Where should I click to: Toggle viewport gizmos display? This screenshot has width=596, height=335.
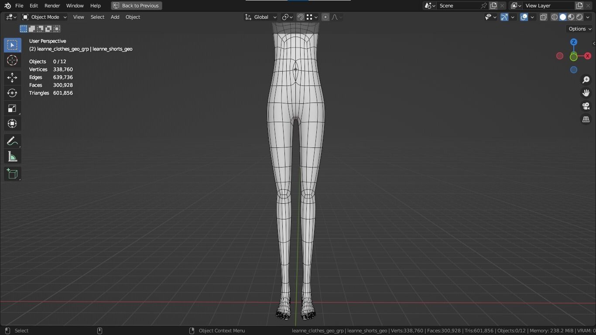point(504,17)
